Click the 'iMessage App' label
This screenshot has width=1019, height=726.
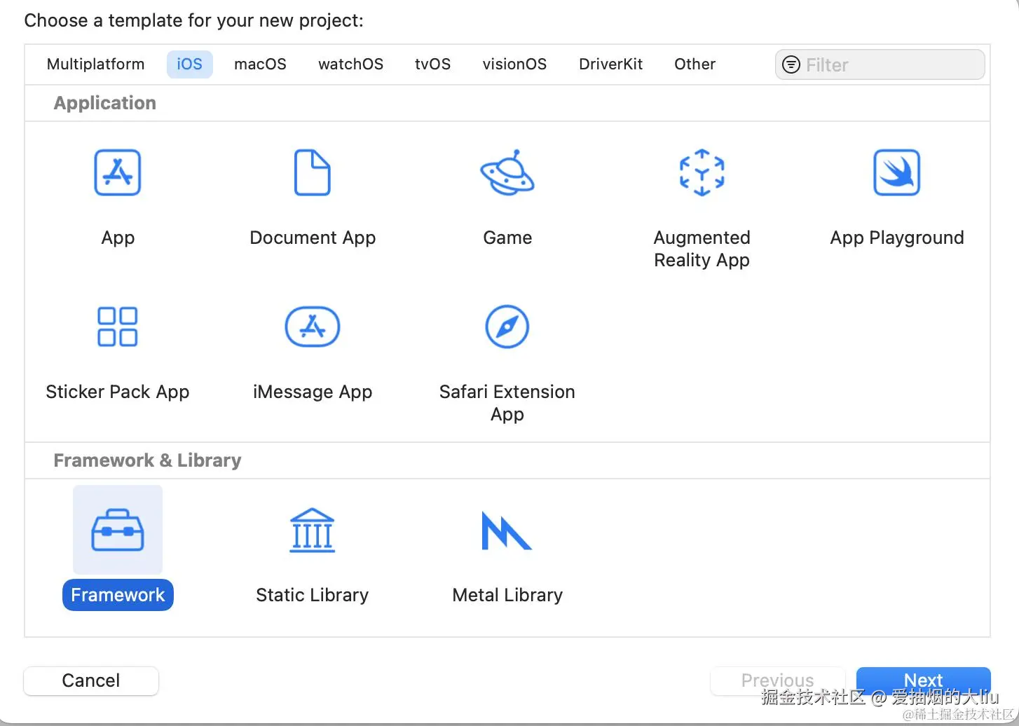313,392
